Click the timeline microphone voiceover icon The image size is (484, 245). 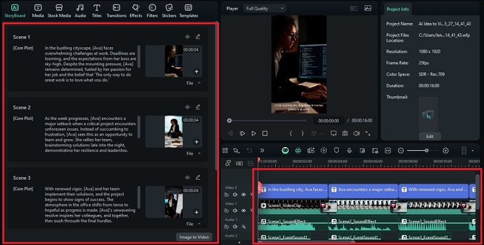tap(349, 150)
